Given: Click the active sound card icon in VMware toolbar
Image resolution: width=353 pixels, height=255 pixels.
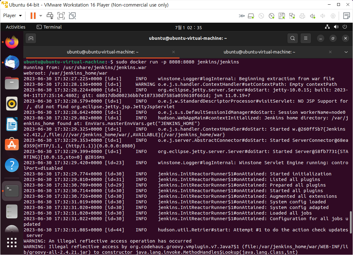Looking at the screenshot, I should [x=313, y=16].
